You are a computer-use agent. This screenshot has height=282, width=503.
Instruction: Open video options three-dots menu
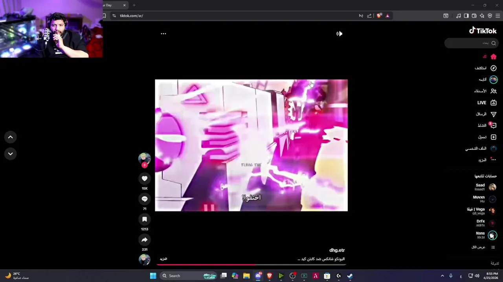tap(163, 34)
